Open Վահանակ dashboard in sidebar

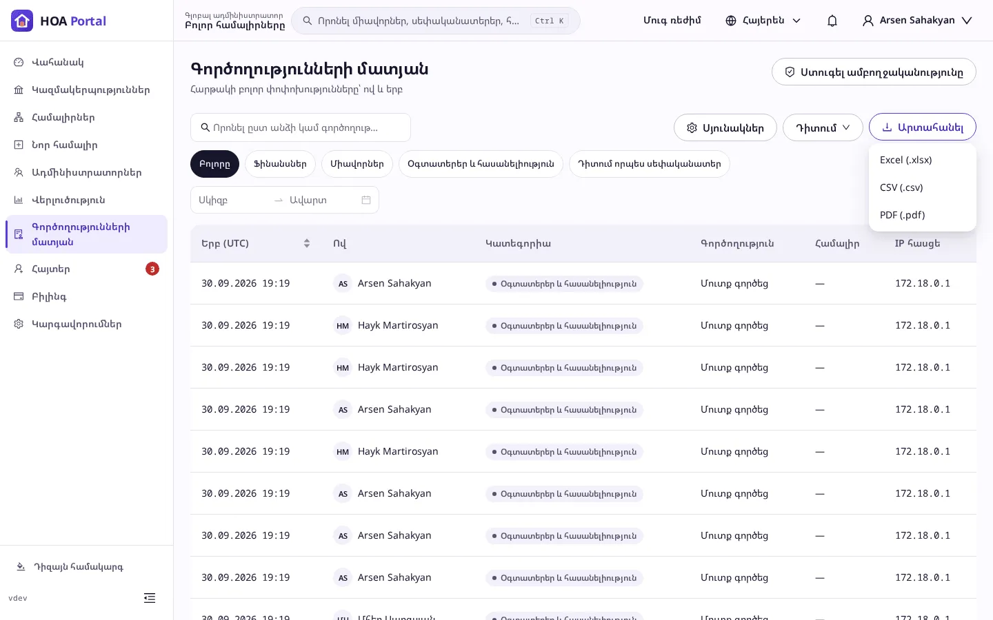[86, 62]
